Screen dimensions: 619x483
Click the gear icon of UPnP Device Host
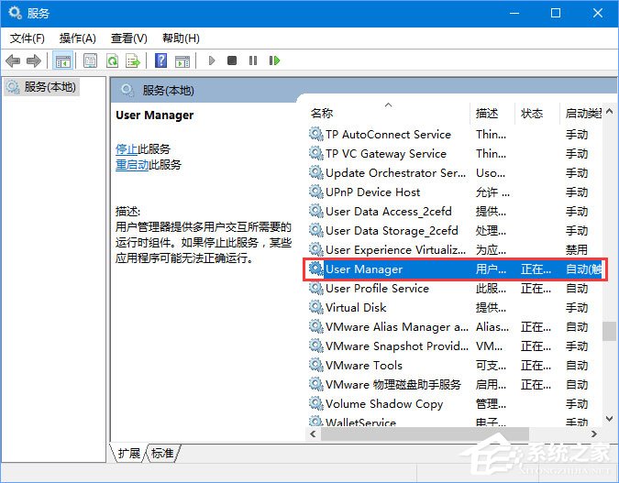pos(315,192)
